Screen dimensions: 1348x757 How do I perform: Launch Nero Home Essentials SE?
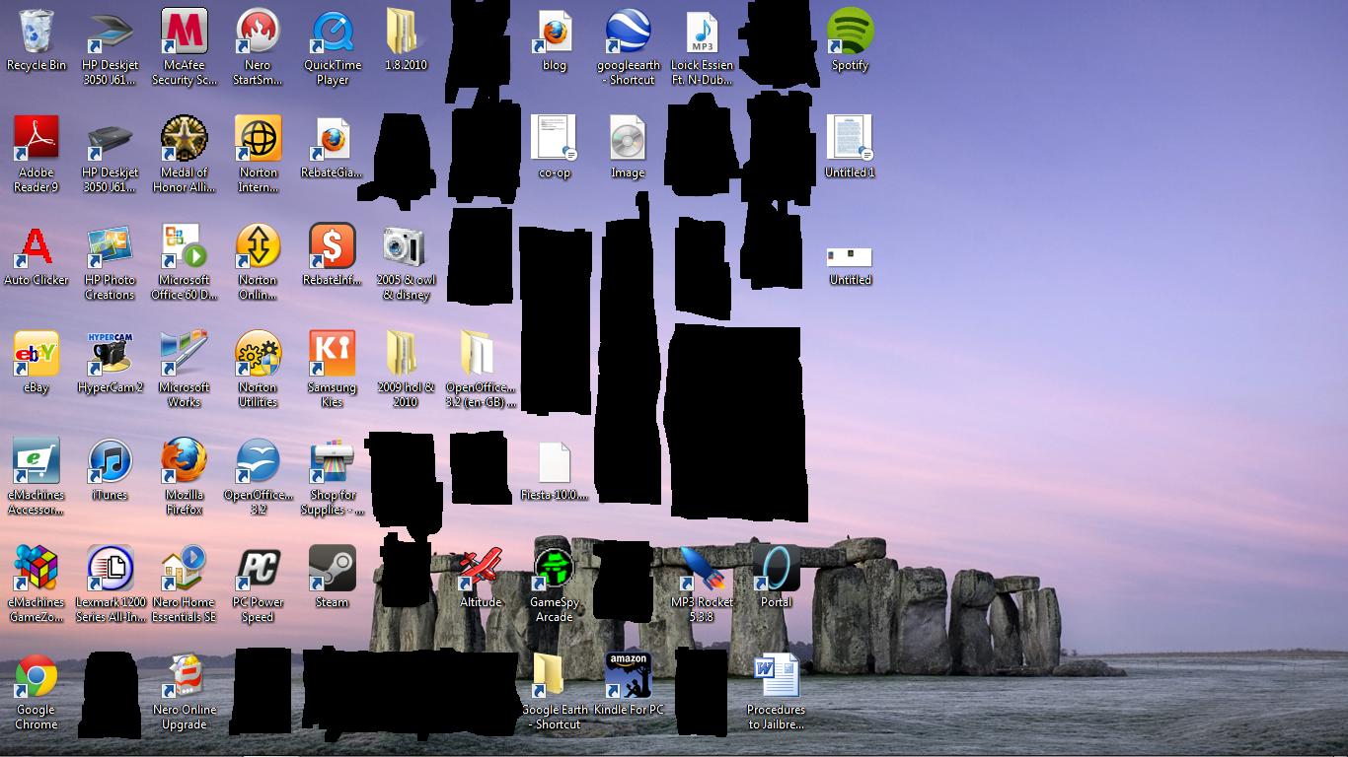(185, 569)
